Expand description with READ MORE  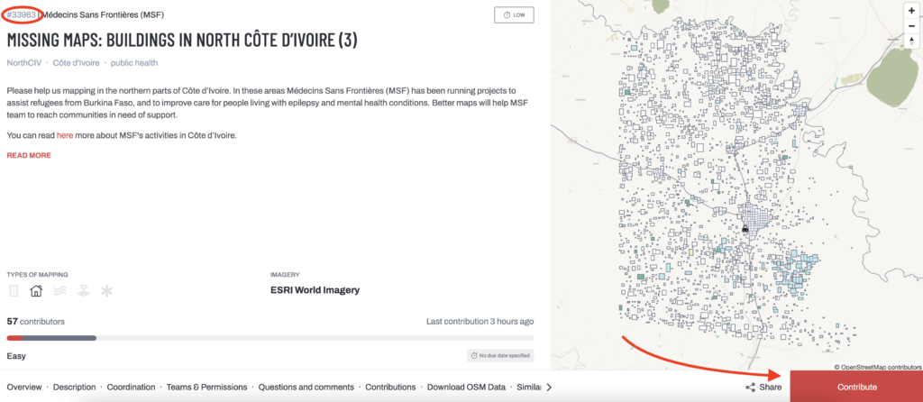(29, 155)
